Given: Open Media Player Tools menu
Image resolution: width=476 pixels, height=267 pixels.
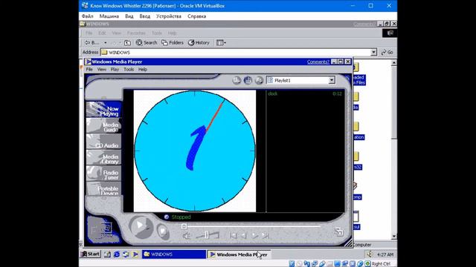Looking at the screenshot, I should [x=129, y=69].
